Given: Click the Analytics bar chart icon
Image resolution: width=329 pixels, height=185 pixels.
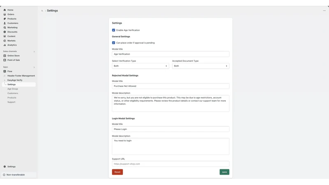Looking at the screenshot, I should coord(5,45).
